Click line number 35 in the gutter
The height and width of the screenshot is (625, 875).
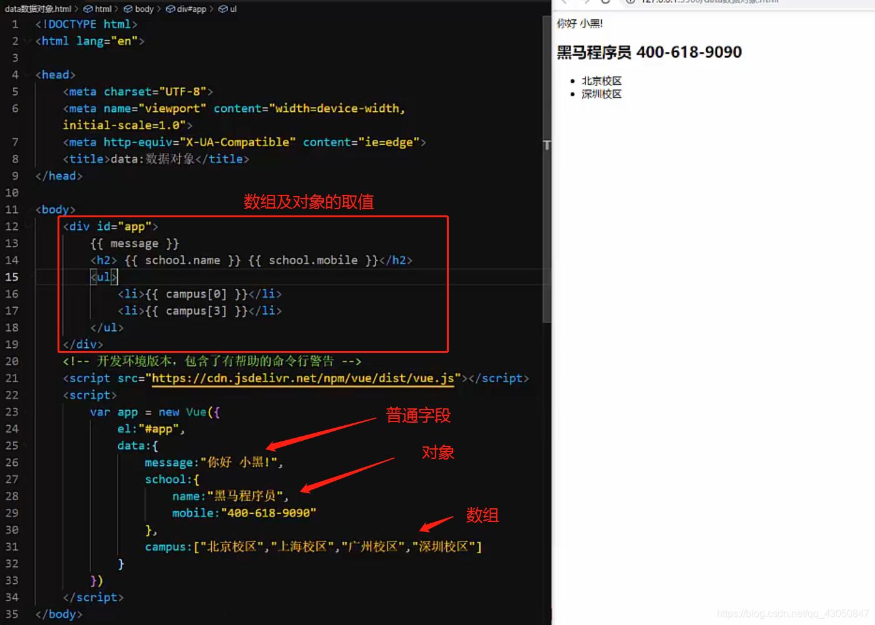coord(12,614)
